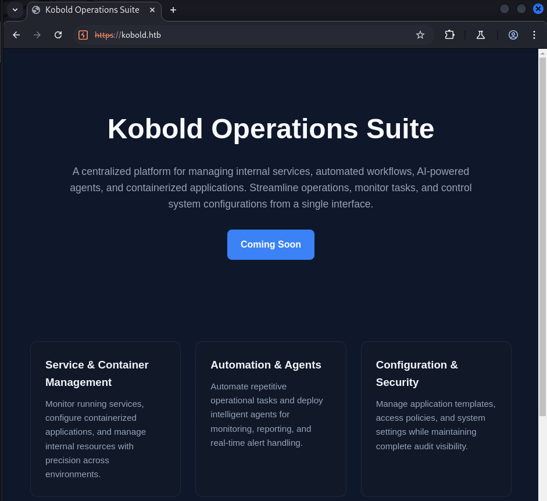Reload the page with refresh icon
The height and width of the screenshot is (501, 547).
click(58, 35)
